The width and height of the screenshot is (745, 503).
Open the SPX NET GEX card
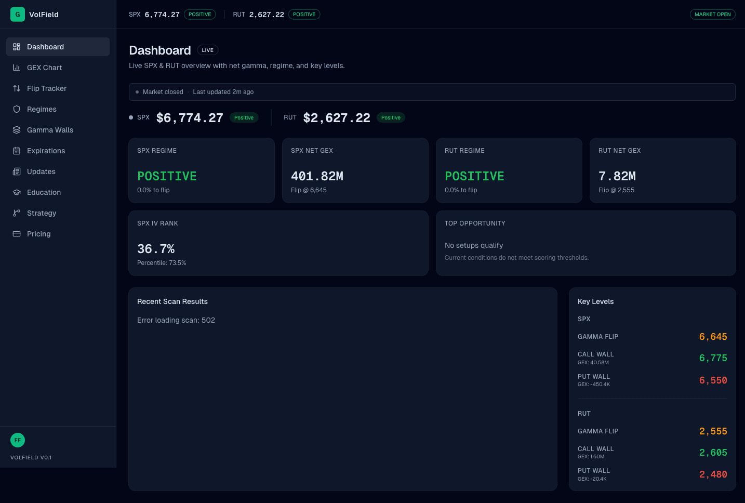coord(355,170)
